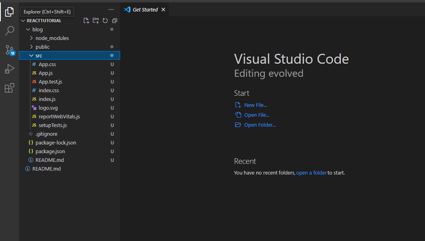Screen dimensions: 425x241
Task: Click the untracked U badge for index.js
Action: pos(112,99)
